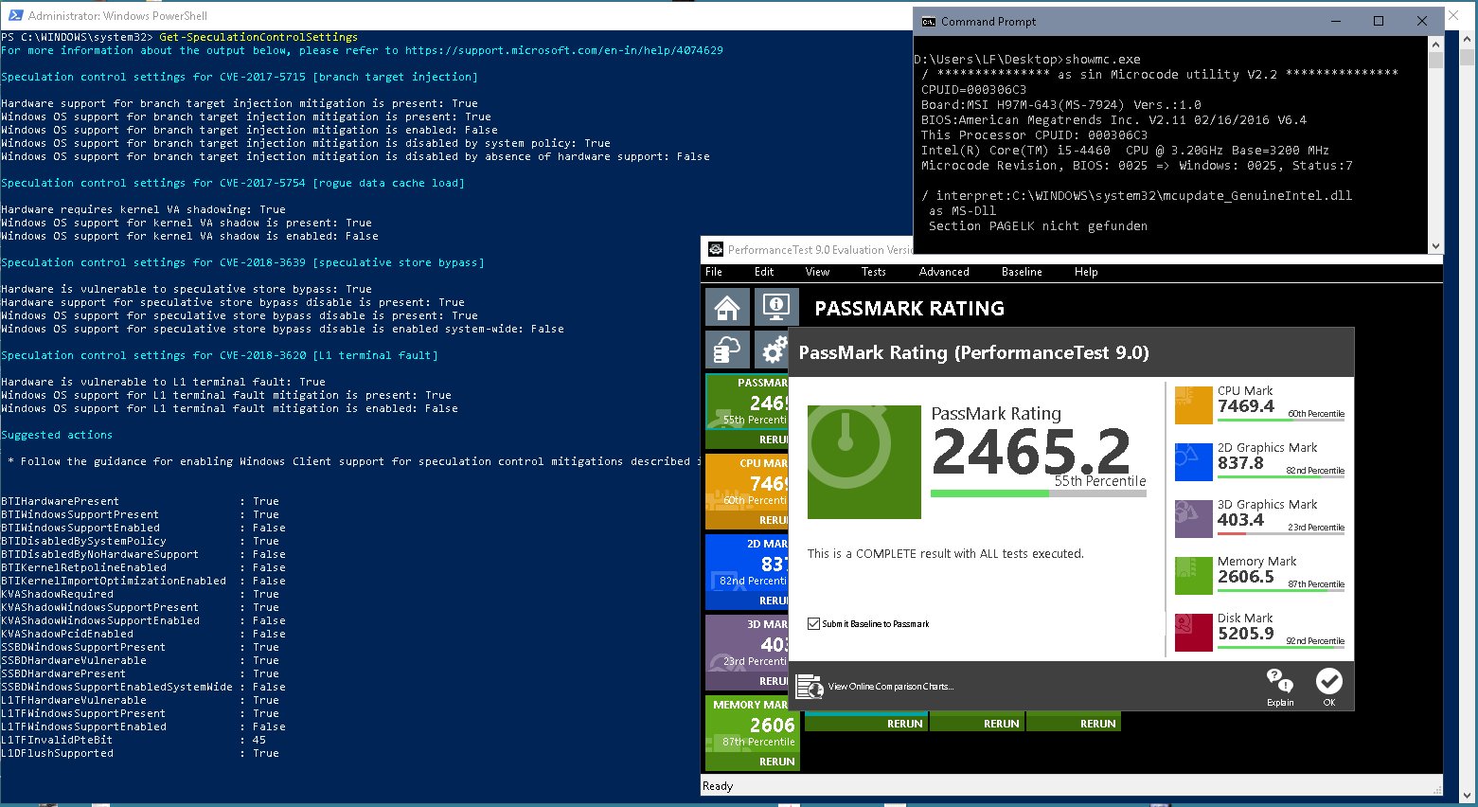Open the Tests menu in PerformanceTest
The width and height of the screenshot is (1478, 807).
tap(874, 272)
